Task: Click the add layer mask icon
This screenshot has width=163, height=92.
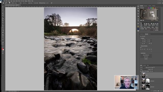Action: point(155,91)
